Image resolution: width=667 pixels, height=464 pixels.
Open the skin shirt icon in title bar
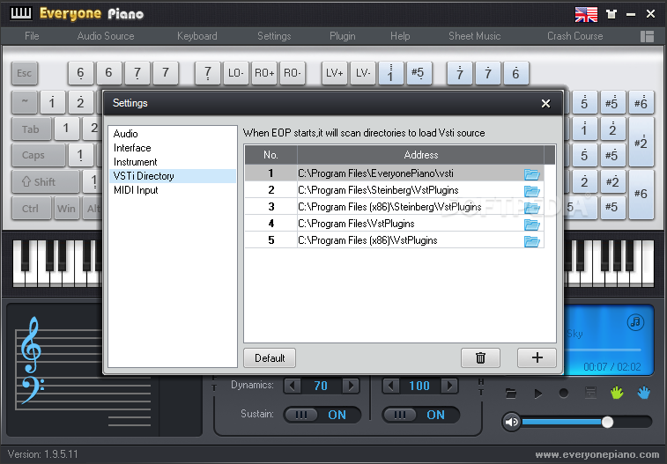click(x=611, y=14)
